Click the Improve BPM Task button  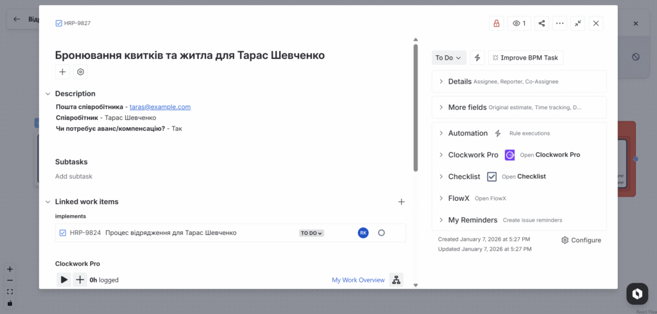pyautogui.click(x=525, y=58)
